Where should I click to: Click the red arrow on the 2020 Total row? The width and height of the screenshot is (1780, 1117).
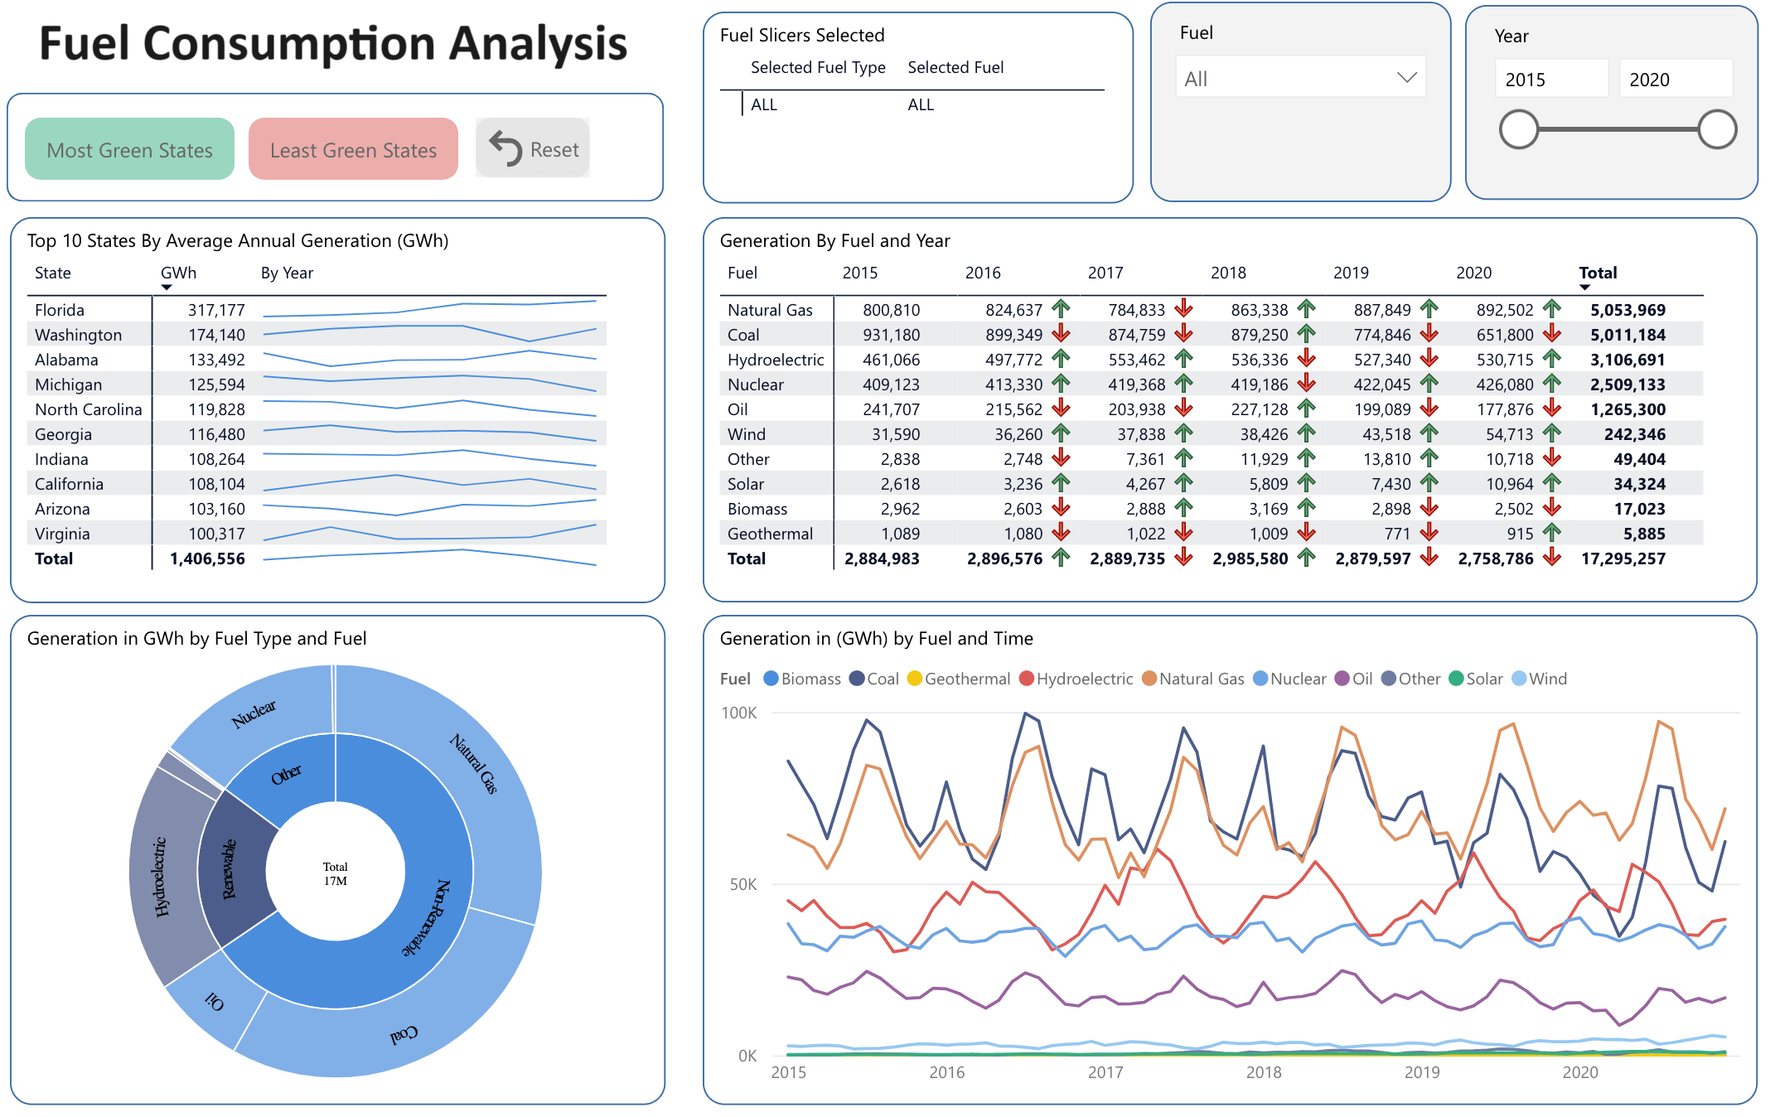pyautogui.click(x=1553, y=558)
